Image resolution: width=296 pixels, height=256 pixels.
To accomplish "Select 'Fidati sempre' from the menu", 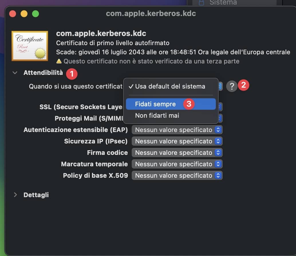I will pyautogui.click(x=171, y=104).
